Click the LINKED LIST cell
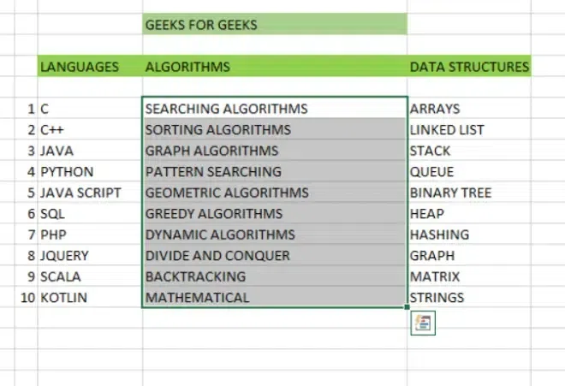Viewport: 565px width, 386px height. (447, 130)
